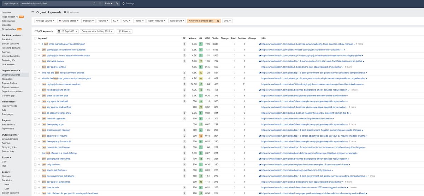Open the best-menthol-cigarettes-toby-kiernan URL link
This screenshot has width=424, height=196.
tap(297, 119)
